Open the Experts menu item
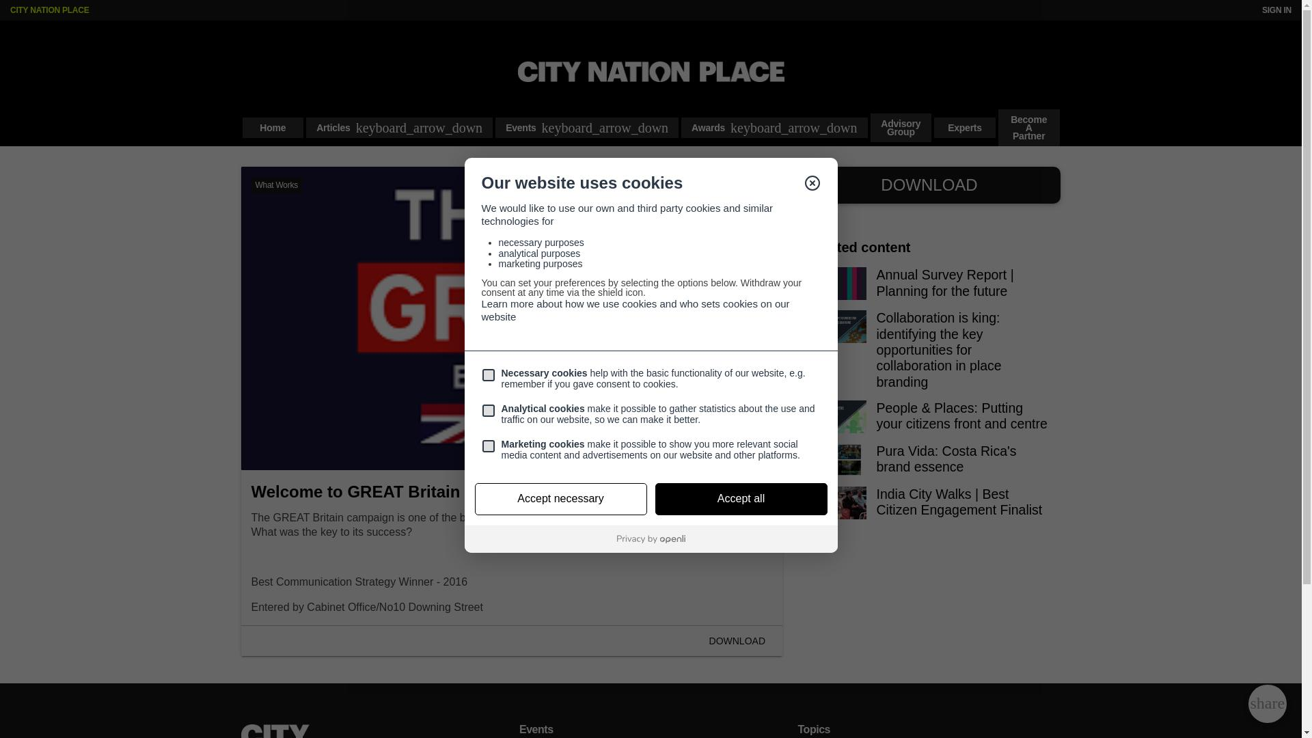1312x738 pixels. coord(964,128)
